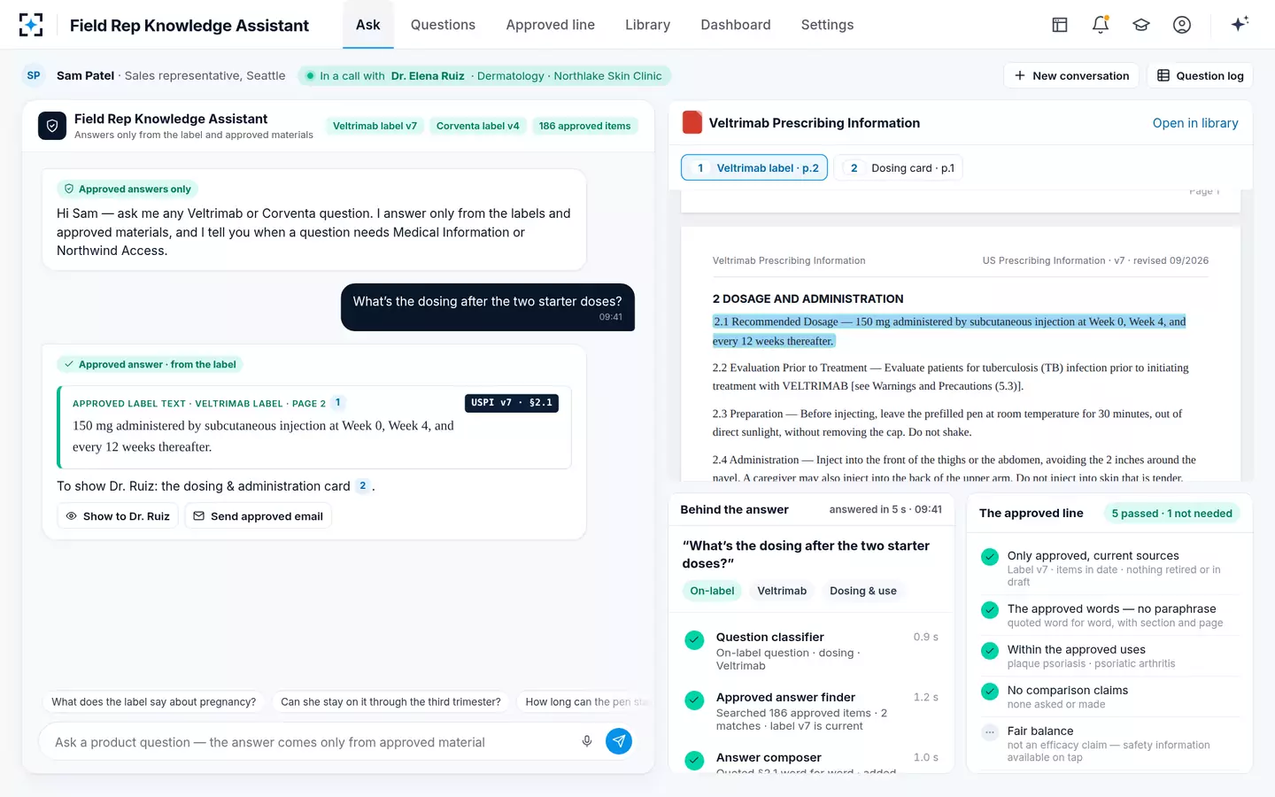Screen dimensions: 1275x797
Task: Open the layout panel icon in header
Action: 1060,25
